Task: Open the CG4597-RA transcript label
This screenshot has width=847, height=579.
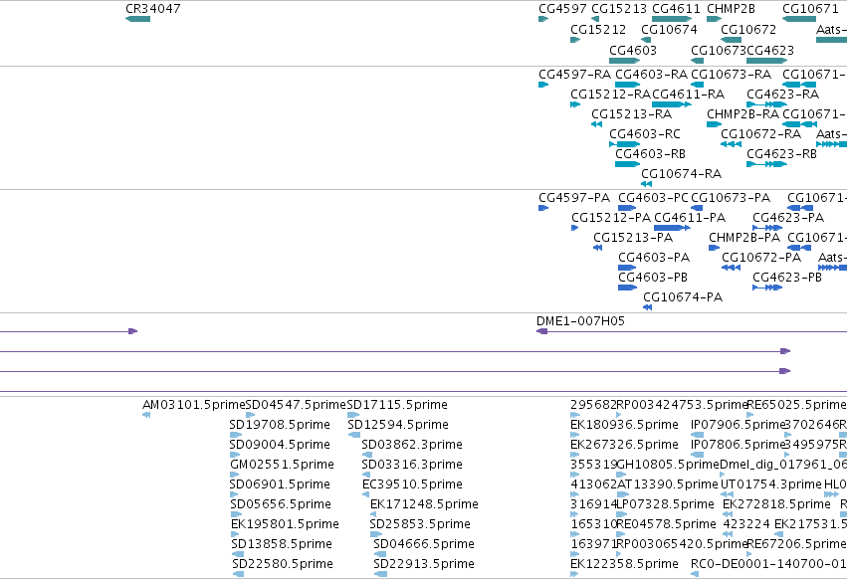Action: 574,74
